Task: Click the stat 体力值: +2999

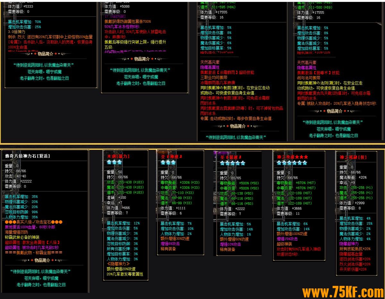Action: coord(352,203)
